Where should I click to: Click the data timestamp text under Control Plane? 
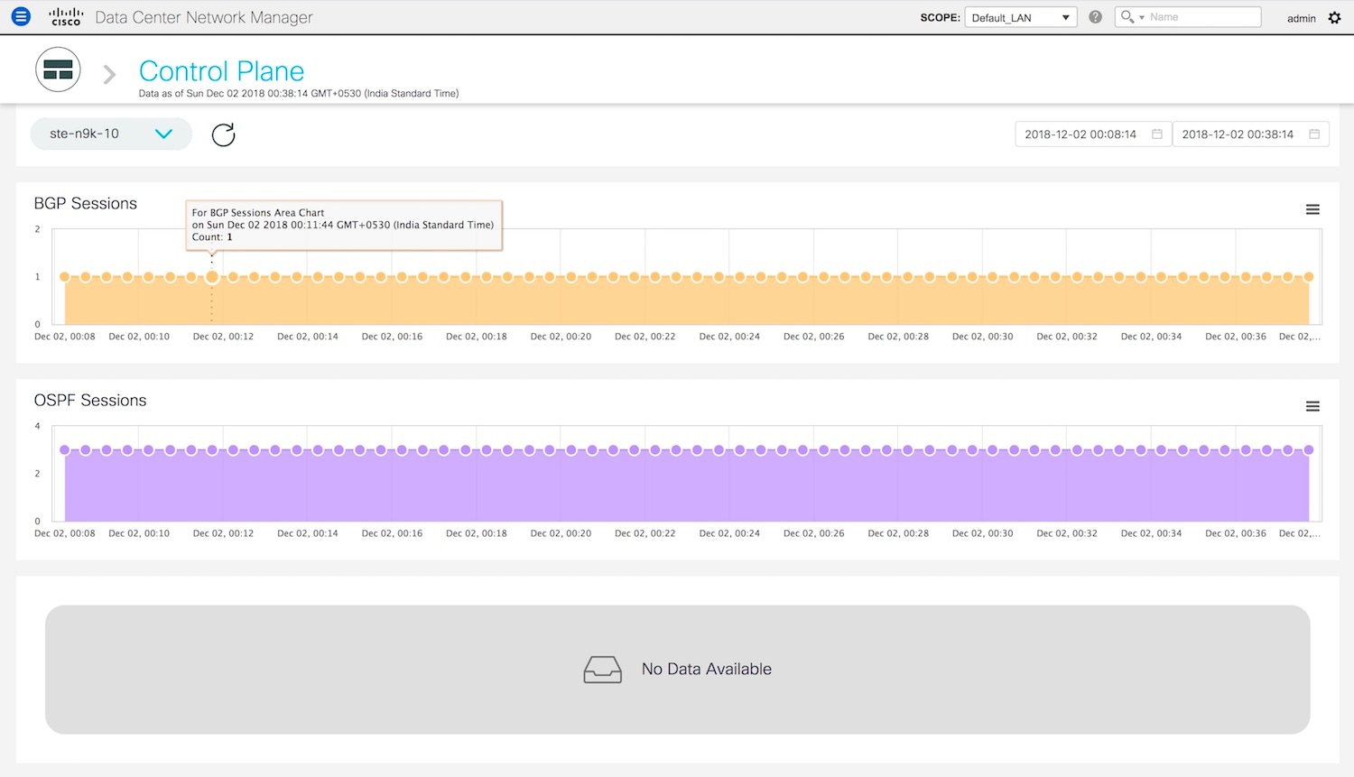pos(299,94)
